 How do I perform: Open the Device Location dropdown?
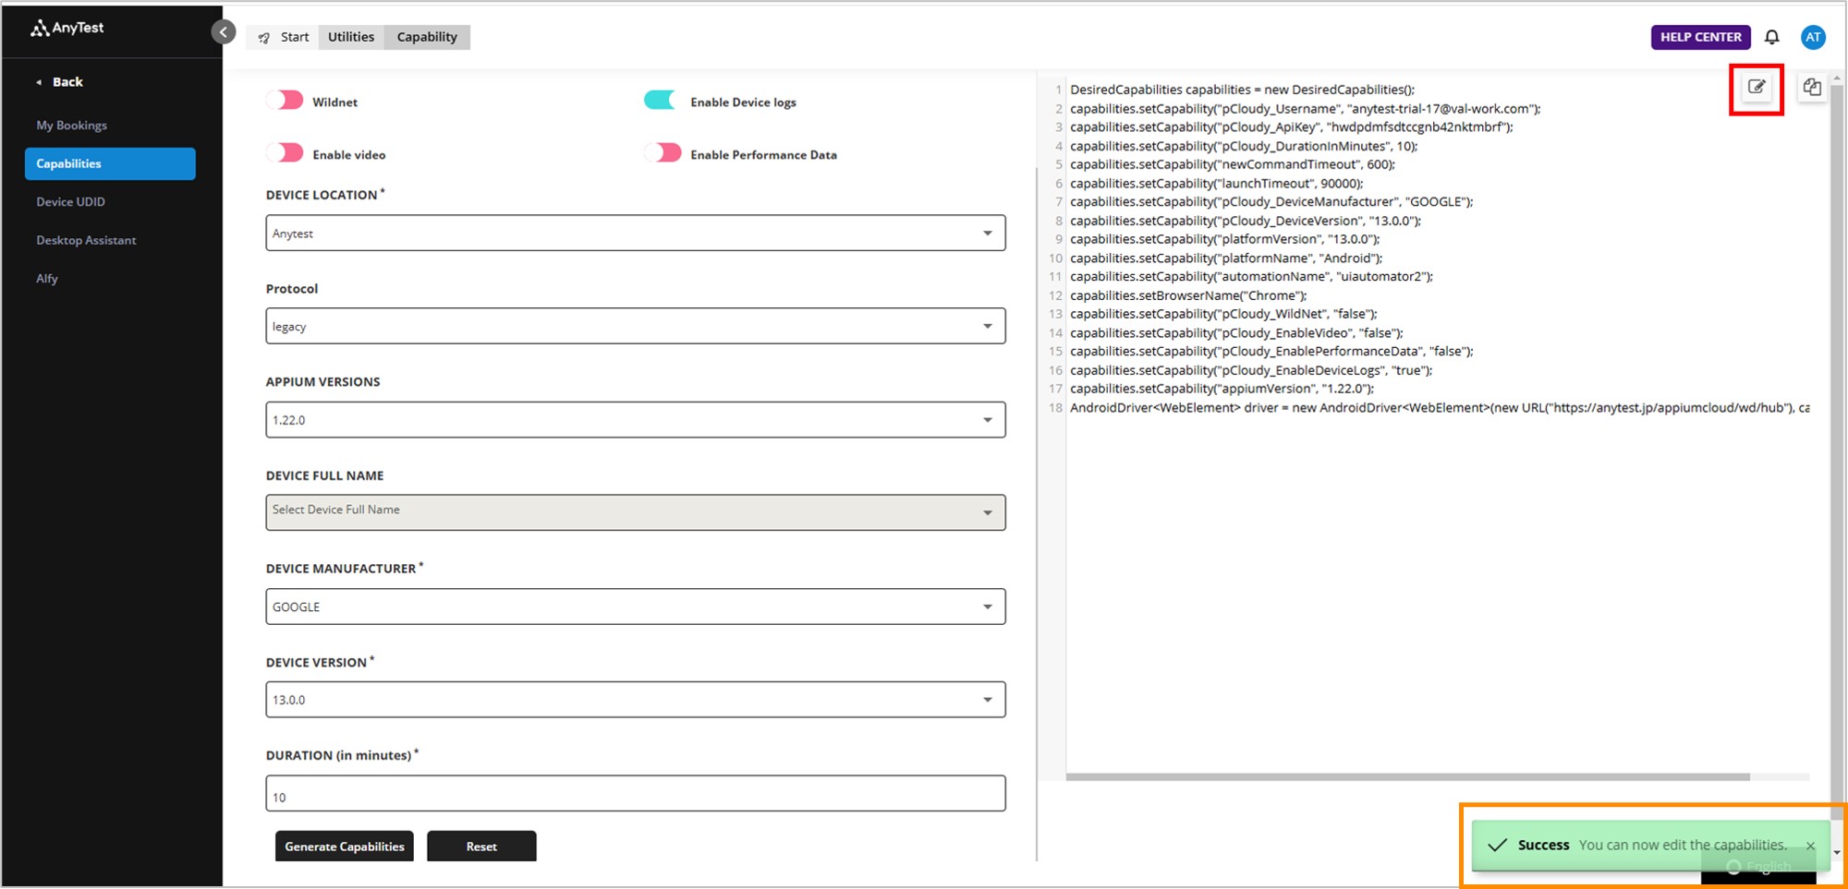coord(636,233)
